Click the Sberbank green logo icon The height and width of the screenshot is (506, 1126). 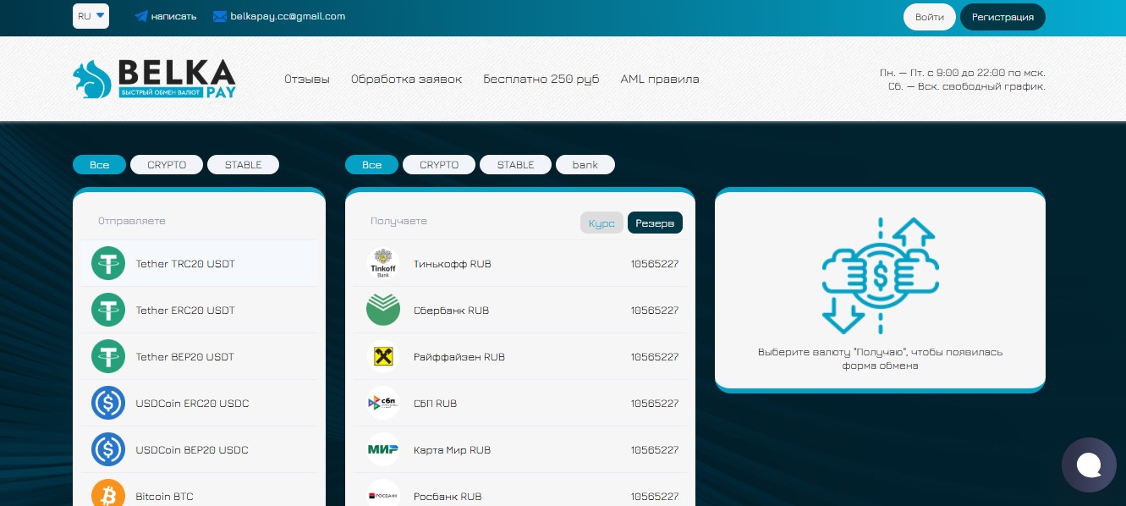(383, 311)
